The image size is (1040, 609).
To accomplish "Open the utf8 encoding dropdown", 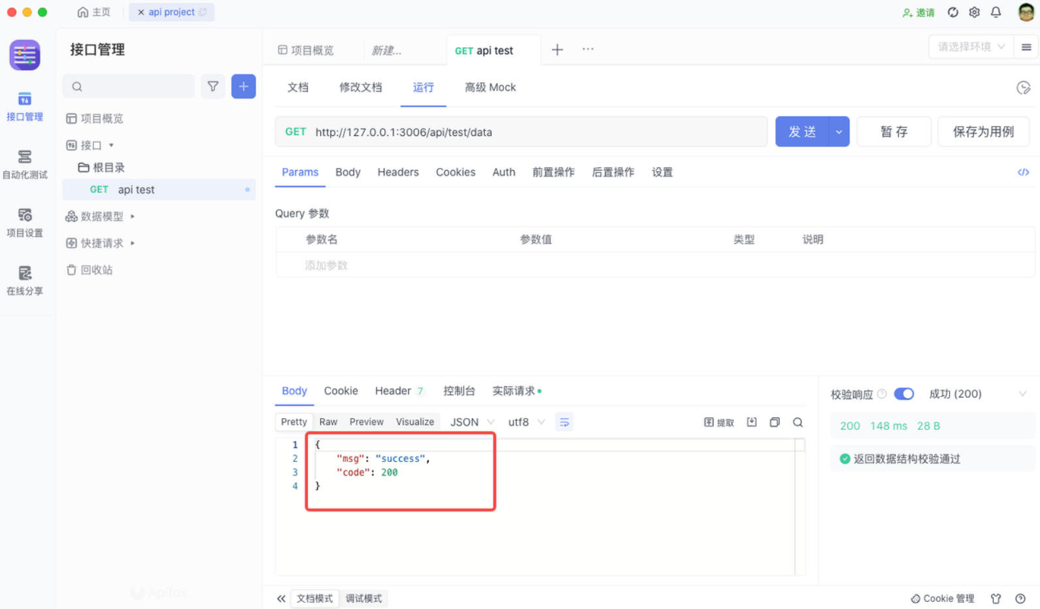I will [x=526, y=422].
